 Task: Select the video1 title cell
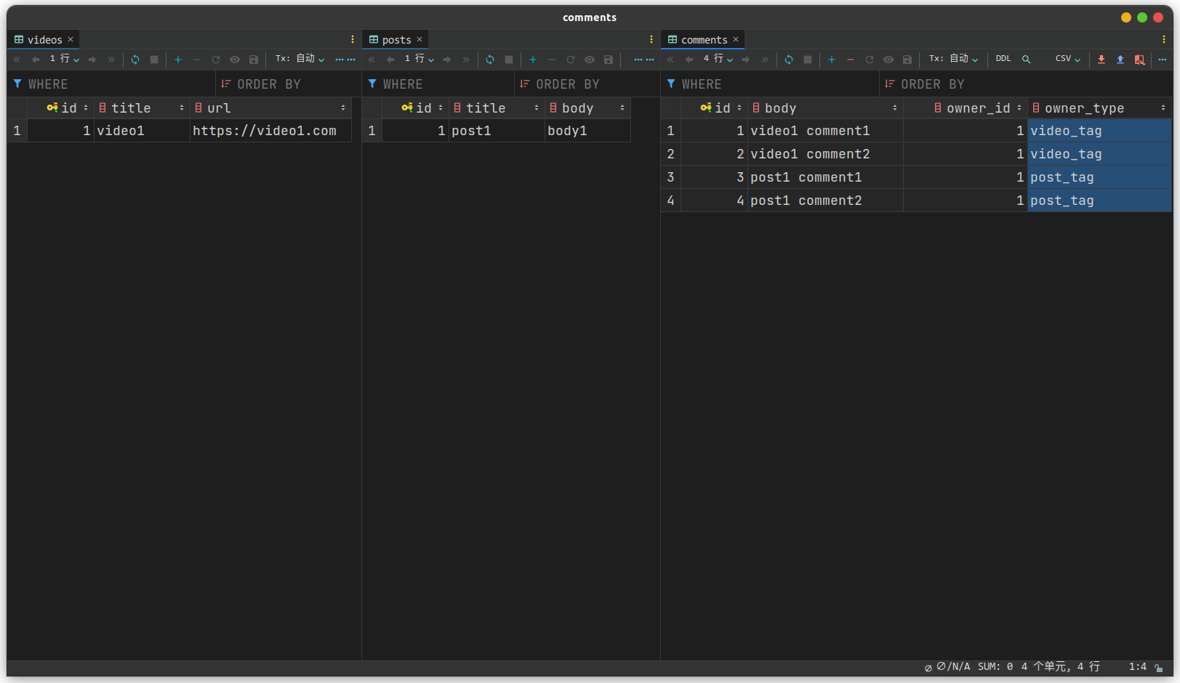142,131
